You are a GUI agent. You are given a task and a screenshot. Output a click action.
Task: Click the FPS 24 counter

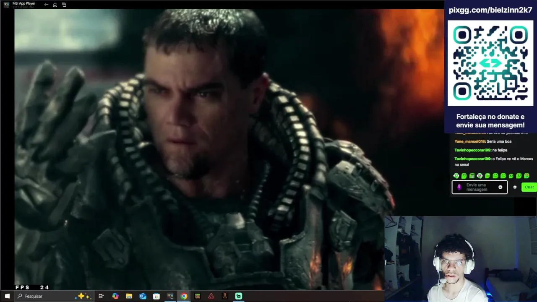pyautogui.click(x=32, y=287)
